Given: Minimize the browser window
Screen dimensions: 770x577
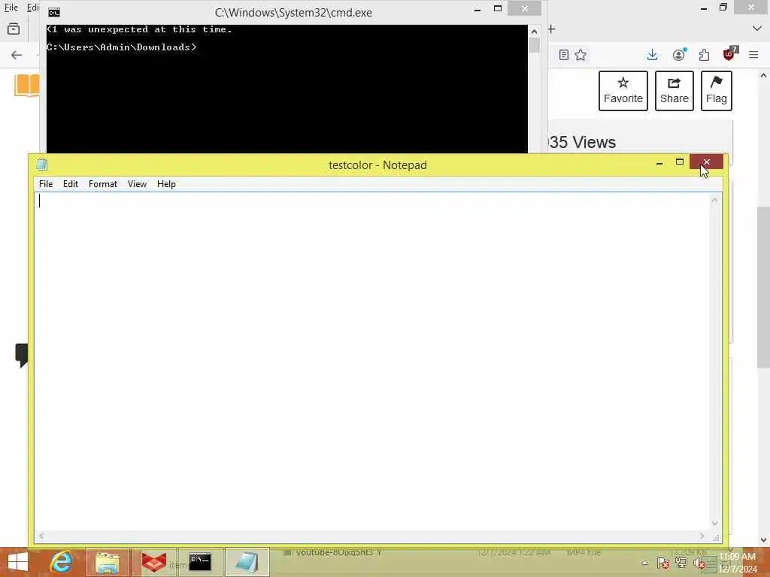Looking at the screenshot, I should click(x=704, y=8).
